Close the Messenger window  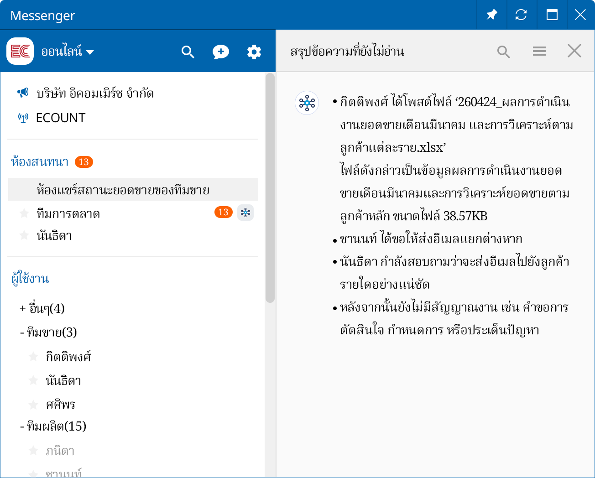click(580, 15)
